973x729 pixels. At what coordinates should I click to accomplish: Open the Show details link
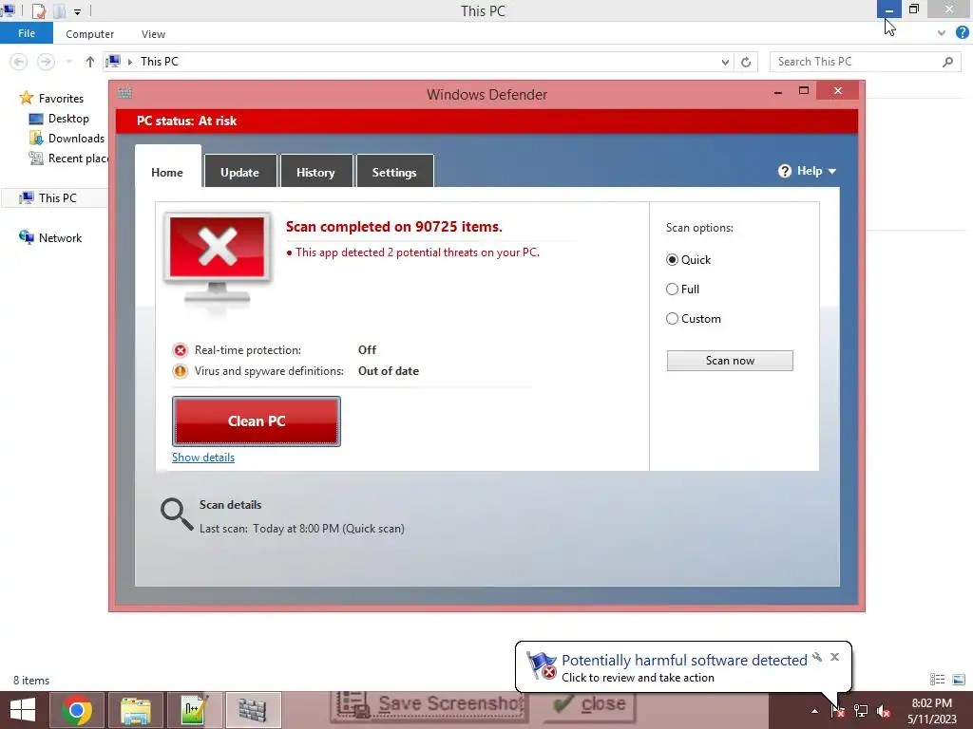coord(203,458)
